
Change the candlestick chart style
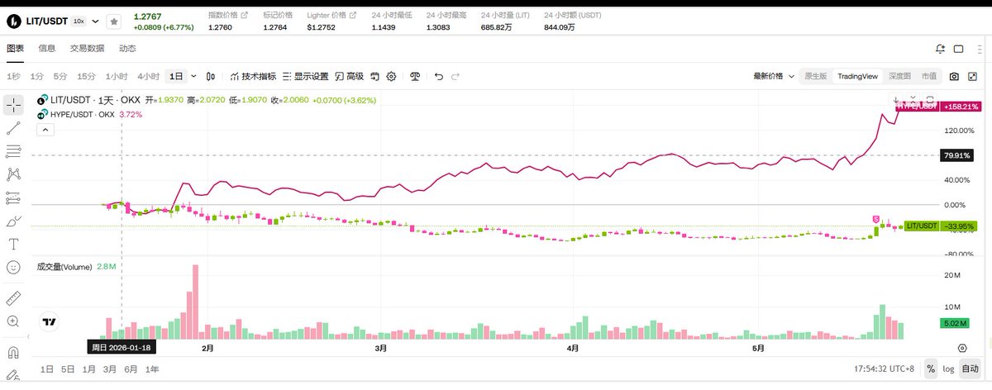212,76
